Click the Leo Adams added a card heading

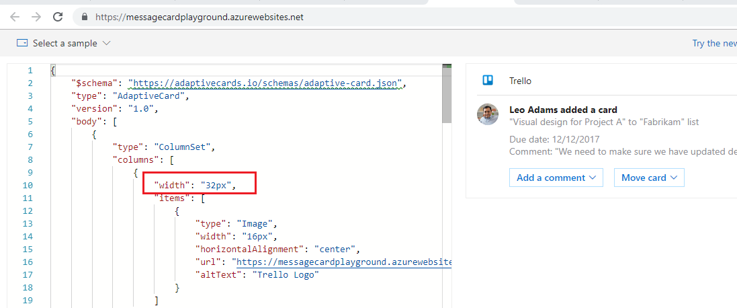coord(563,110)
